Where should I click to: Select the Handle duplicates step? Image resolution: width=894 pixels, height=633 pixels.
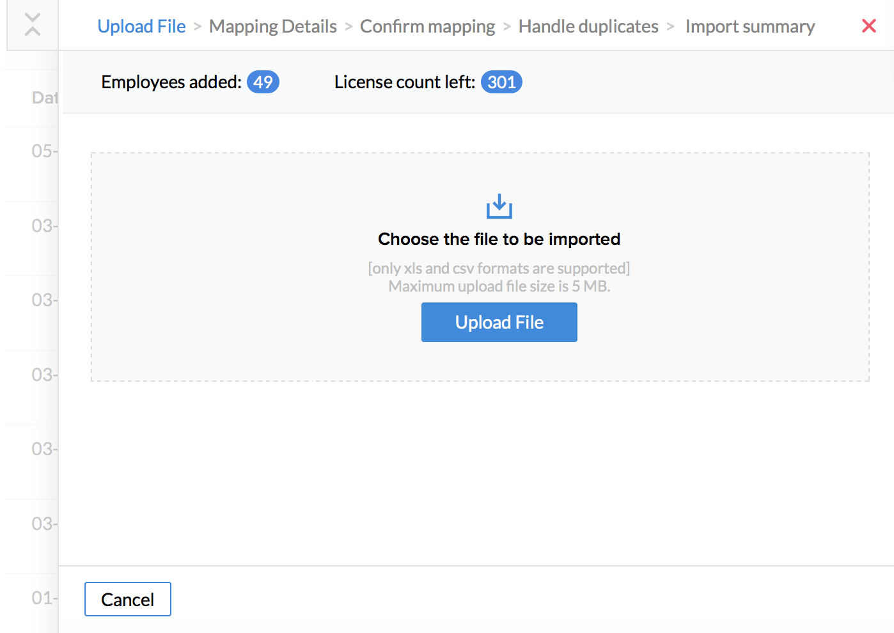[x=588, y=26]
